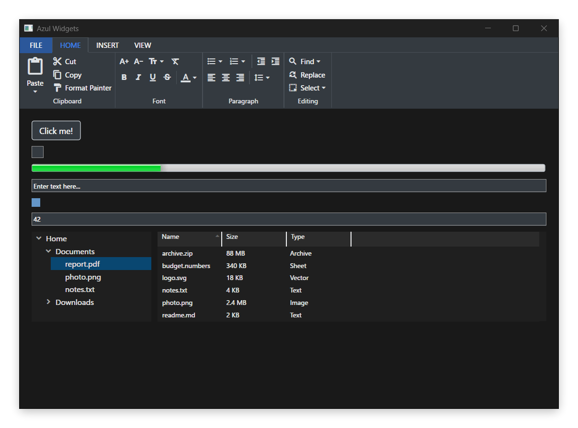Click the numbered list icon
This screenshot has height=428, width=578.
234,61
